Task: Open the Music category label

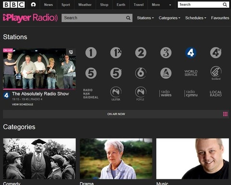Action: click(x=162, y=184)
